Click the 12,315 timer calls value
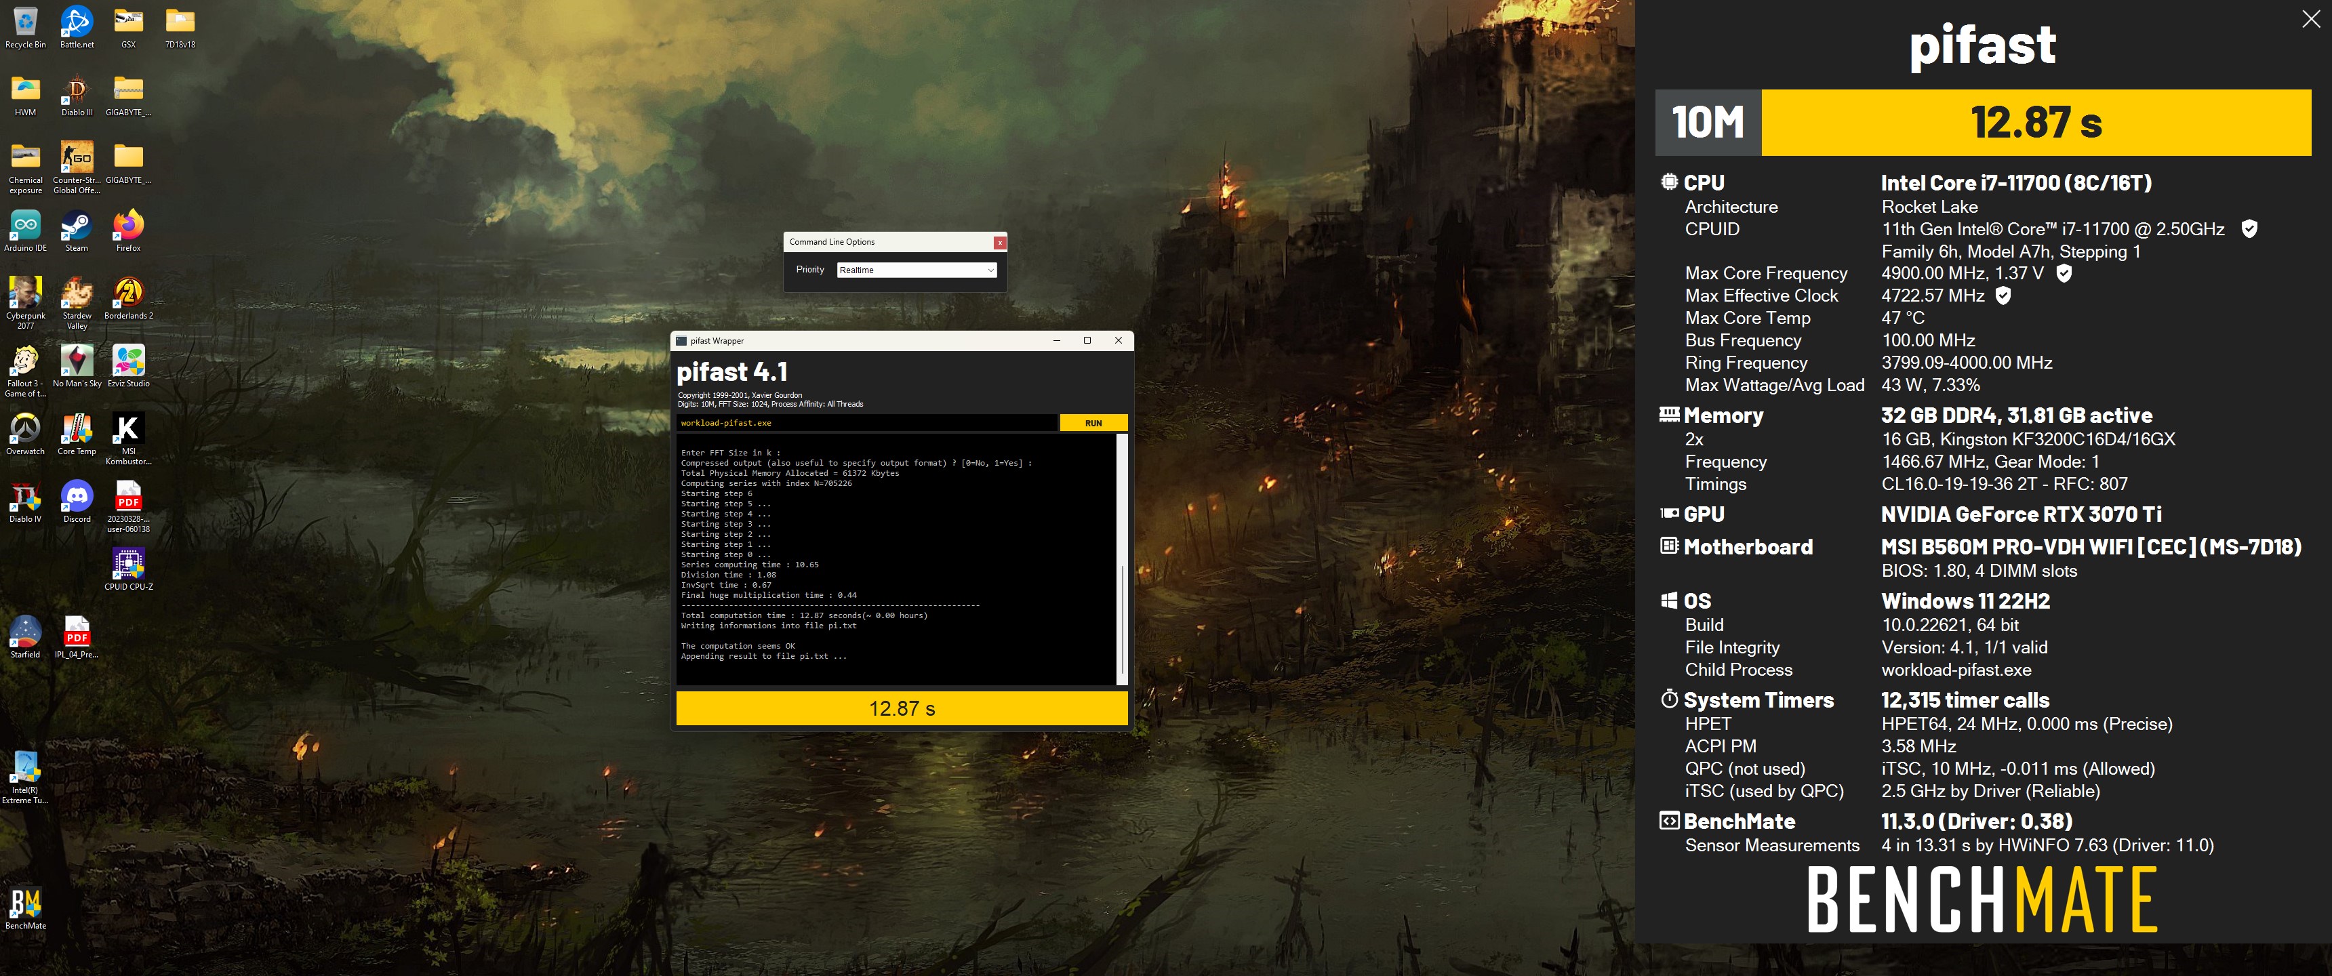The image size is (2332, 976). click(1965, 700)
